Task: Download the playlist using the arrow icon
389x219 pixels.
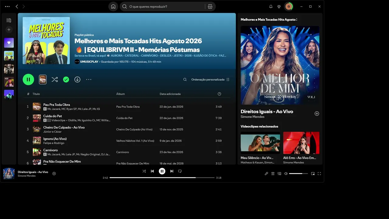Action: point(77,79)
